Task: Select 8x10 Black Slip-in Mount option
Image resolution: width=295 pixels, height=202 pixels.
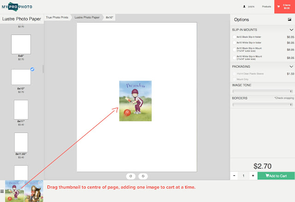Action: 234,50
